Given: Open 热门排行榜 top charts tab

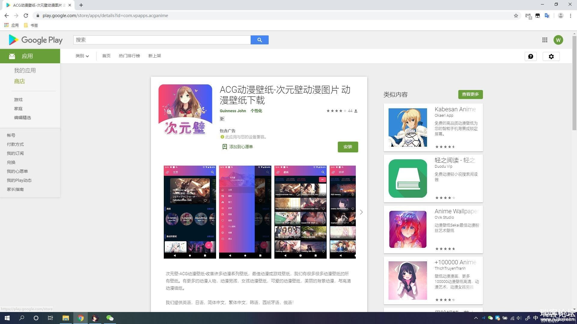Looking at the screenshot, I should pyautogui.click(x=130, y=56).
